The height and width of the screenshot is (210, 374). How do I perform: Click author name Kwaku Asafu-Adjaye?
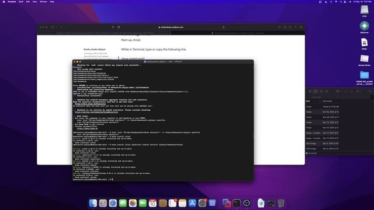[x=95, y=49]
